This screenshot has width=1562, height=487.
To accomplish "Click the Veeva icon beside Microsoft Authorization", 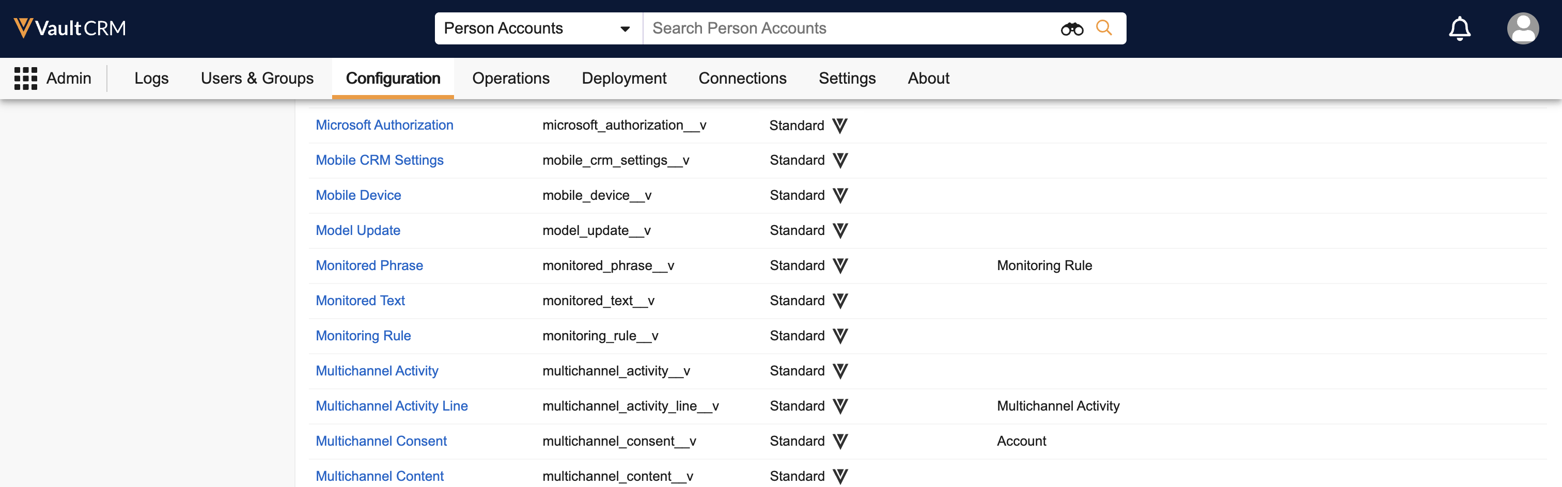I will pyautogui.click(x=840, y=125).
